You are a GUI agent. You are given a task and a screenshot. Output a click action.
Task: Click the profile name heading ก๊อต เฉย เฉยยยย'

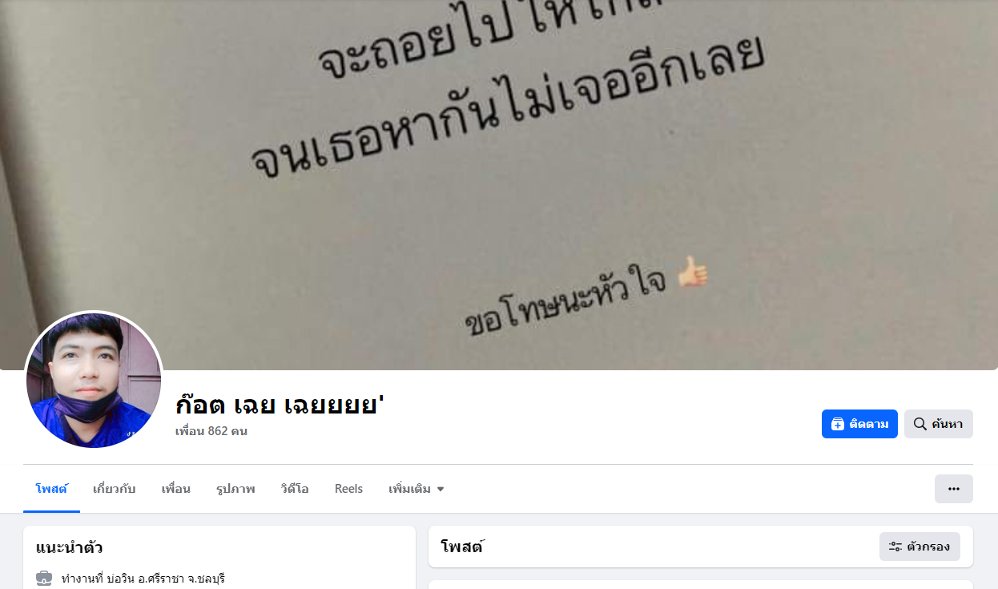280,405
